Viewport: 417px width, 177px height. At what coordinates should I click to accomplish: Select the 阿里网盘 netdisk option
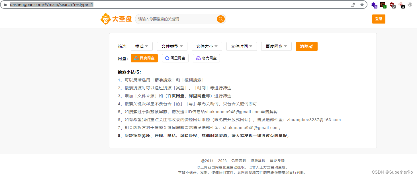pyautogui.click(x=175, y=58)
